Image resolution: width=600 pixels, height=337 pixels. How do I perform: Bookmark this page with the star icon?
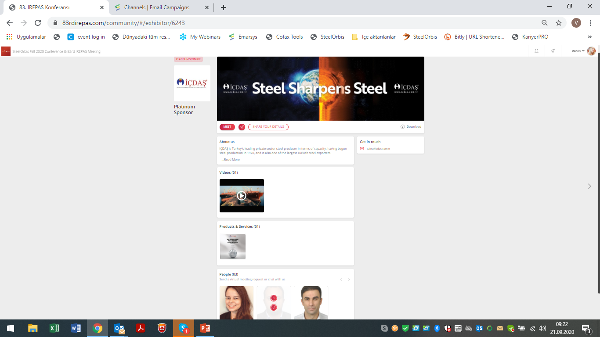click(559, 23)
